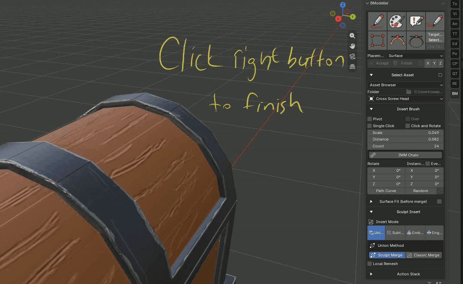
Task: Open the Asset Browser dropdown
Action: point(406,85)
